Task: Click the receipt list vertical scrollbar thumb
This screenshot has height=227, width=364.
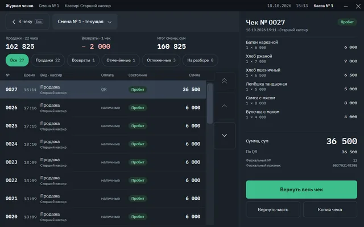Action: [210, 103]
